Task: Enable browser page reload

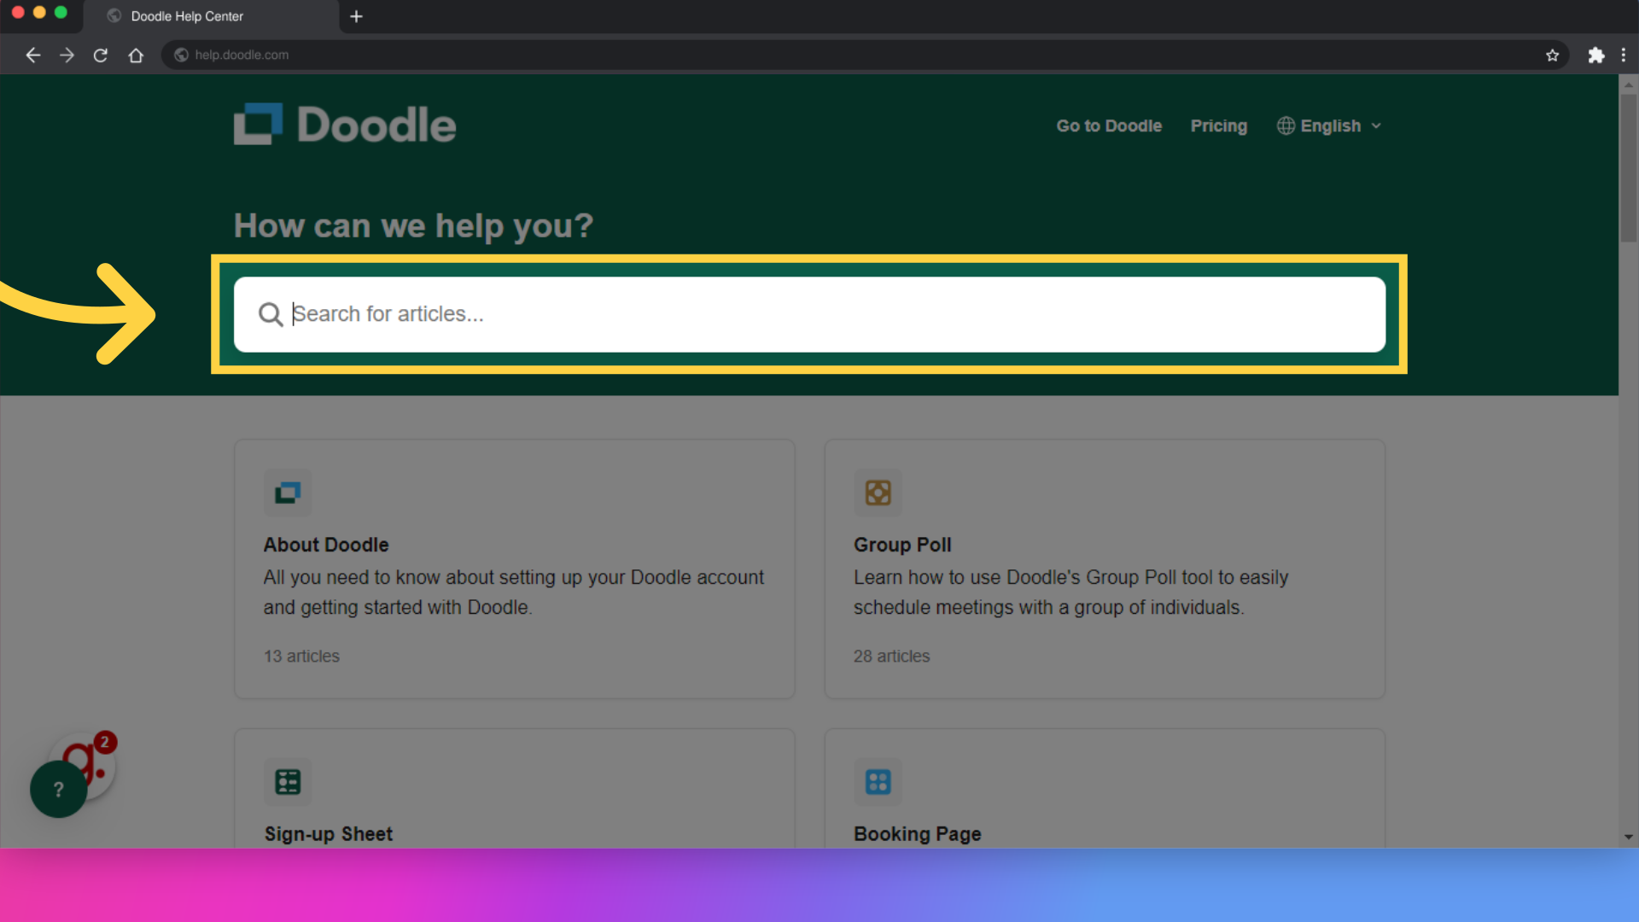Action: [100, 54]
